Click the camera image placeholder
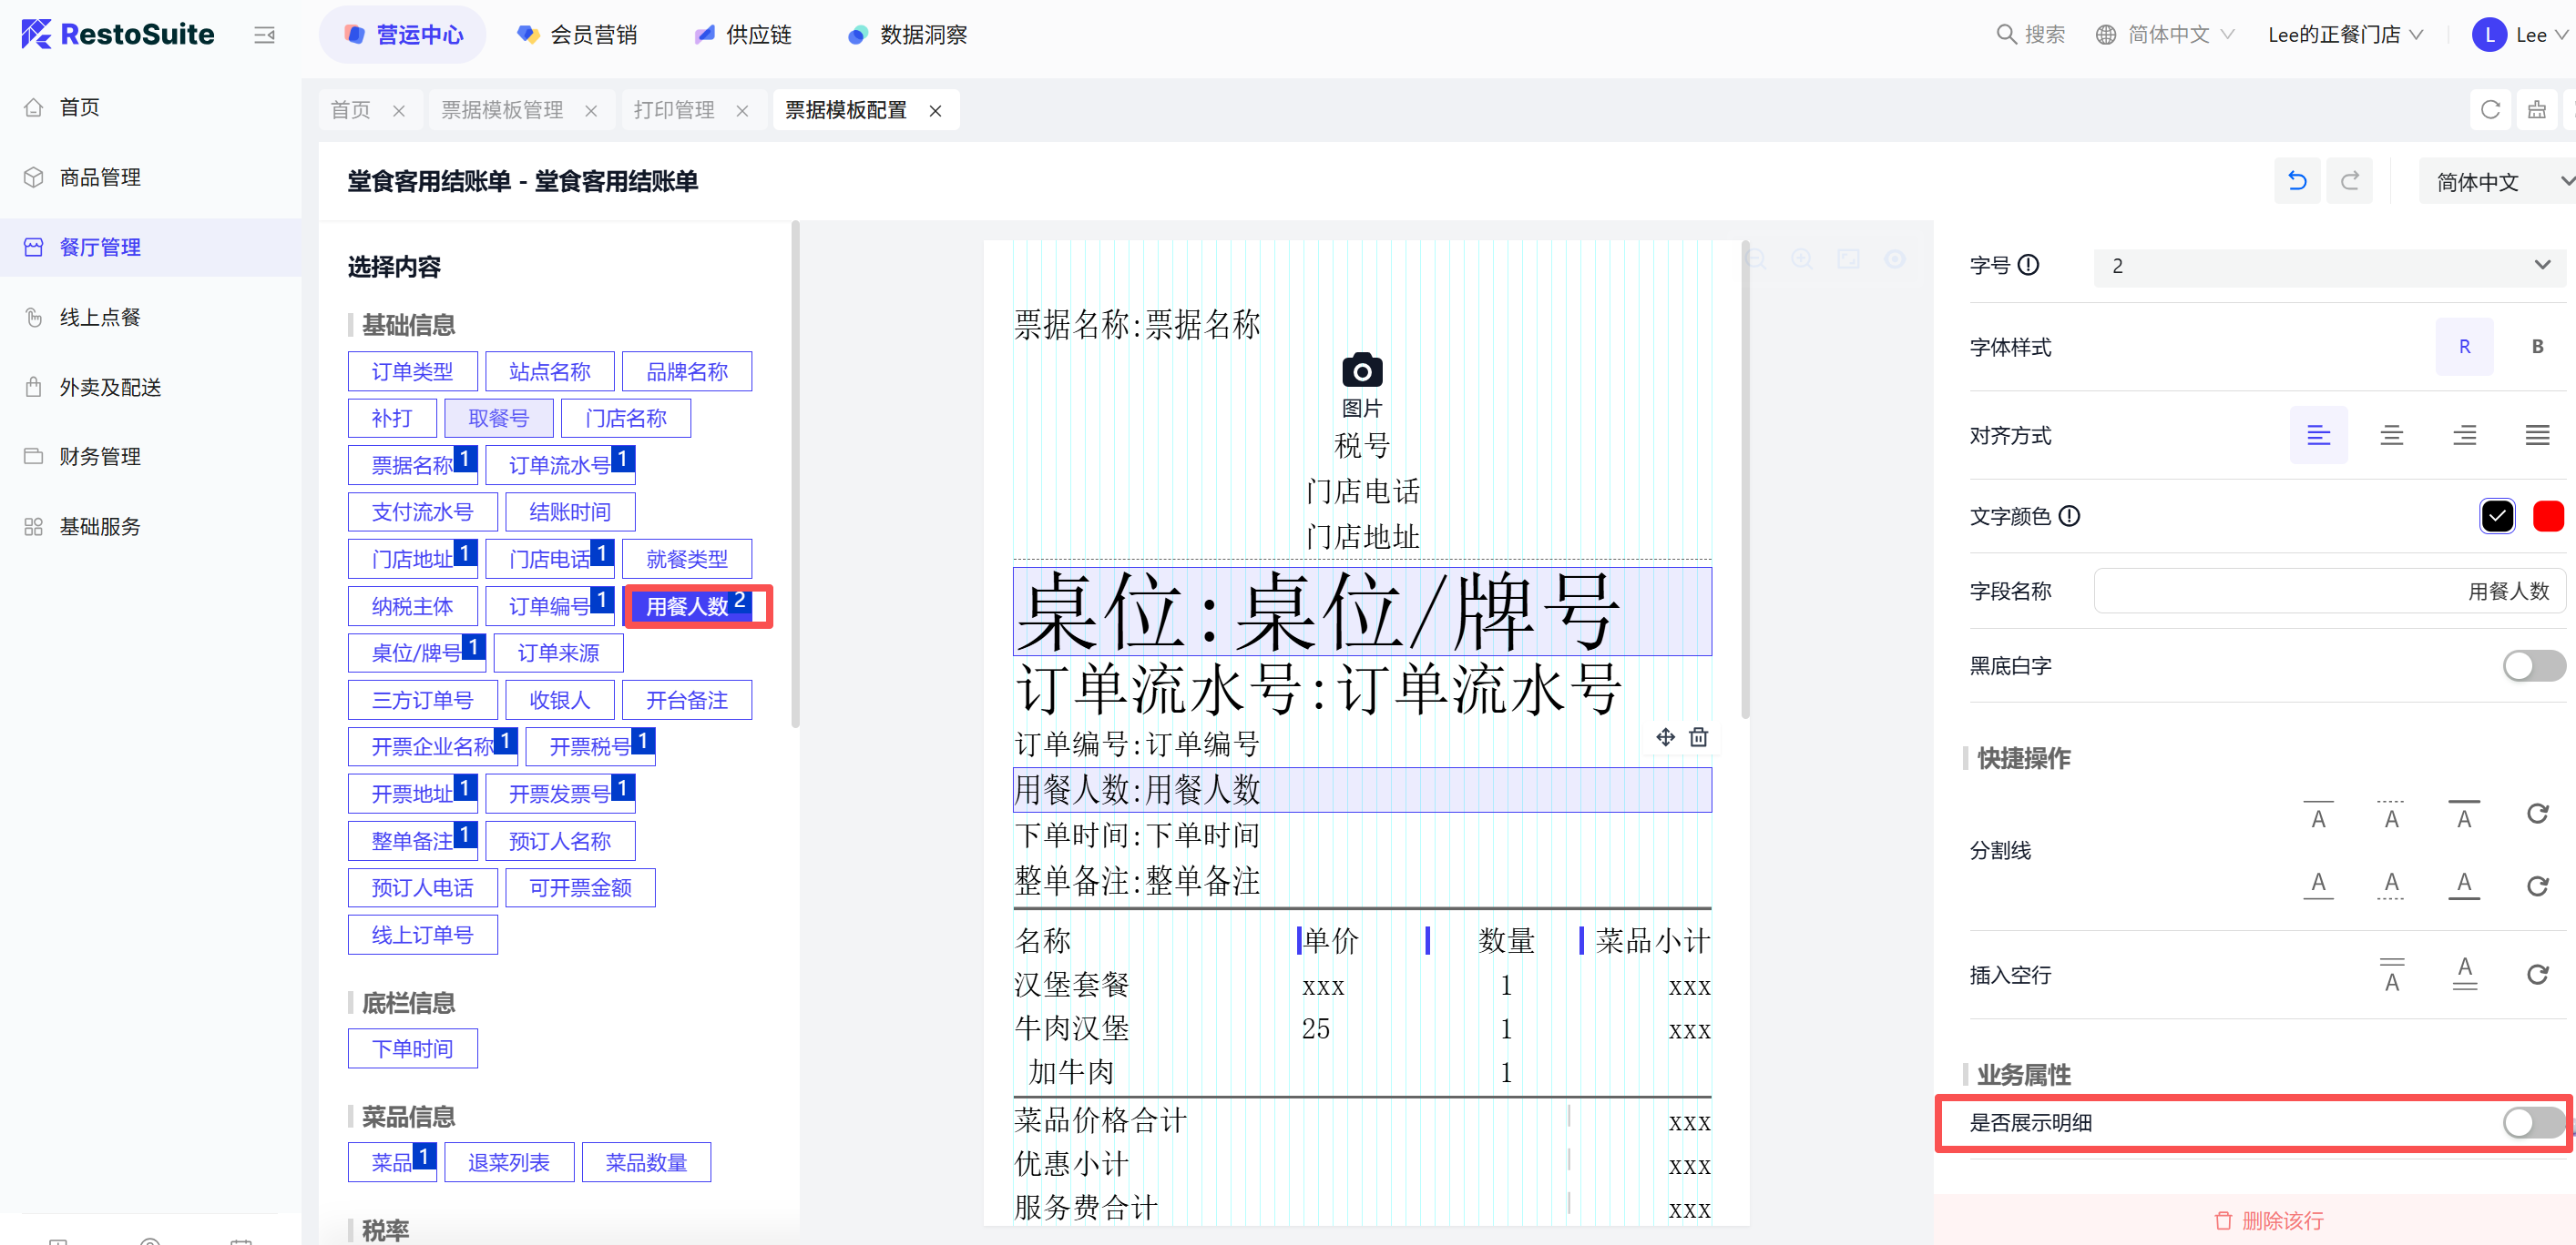The width and height of the screenshot is (2576, 1245). [x=1361, y=370]
